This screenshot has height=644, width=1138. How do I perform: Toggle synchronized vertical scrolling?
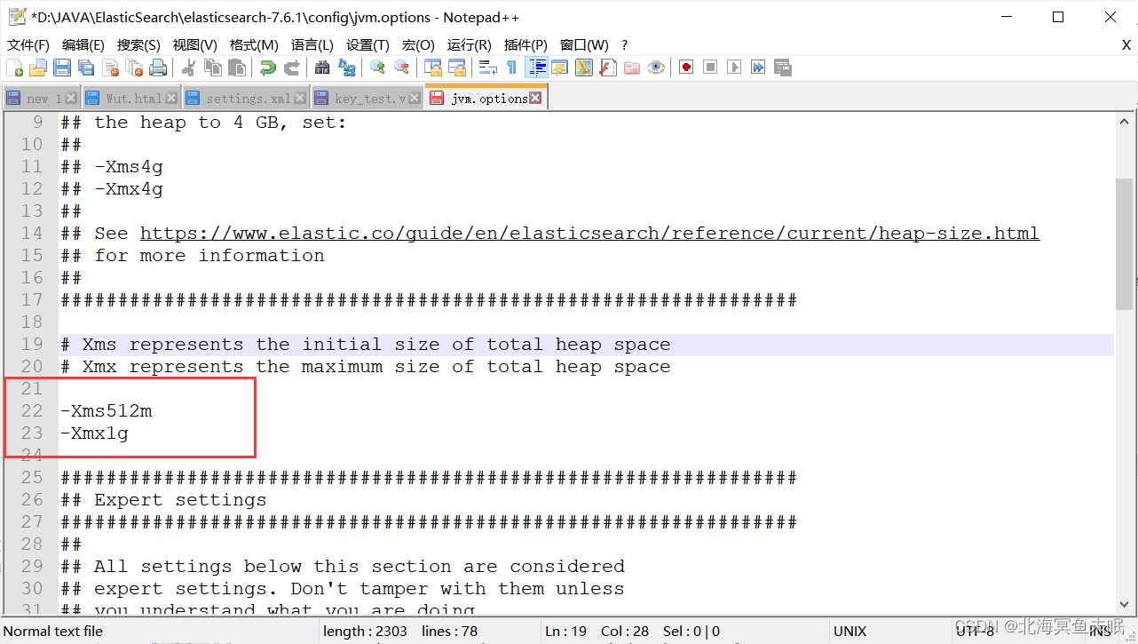(433, 68)
